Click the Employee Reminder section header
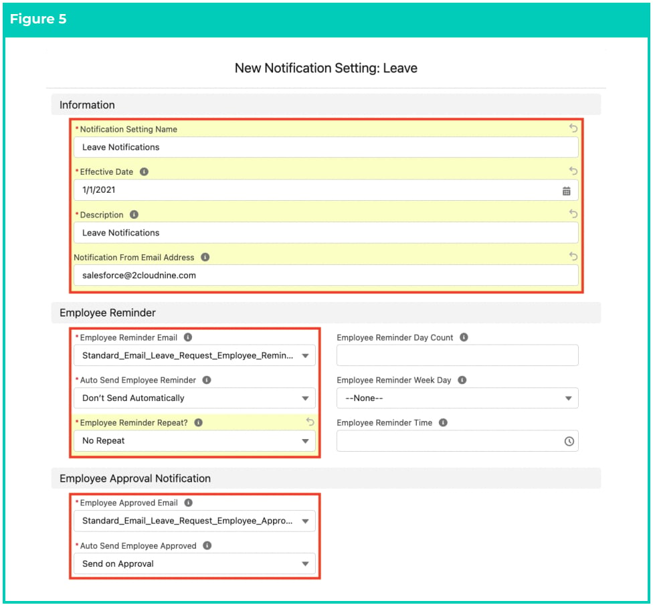This screenshot has height=605, width=653. point(326,313)
